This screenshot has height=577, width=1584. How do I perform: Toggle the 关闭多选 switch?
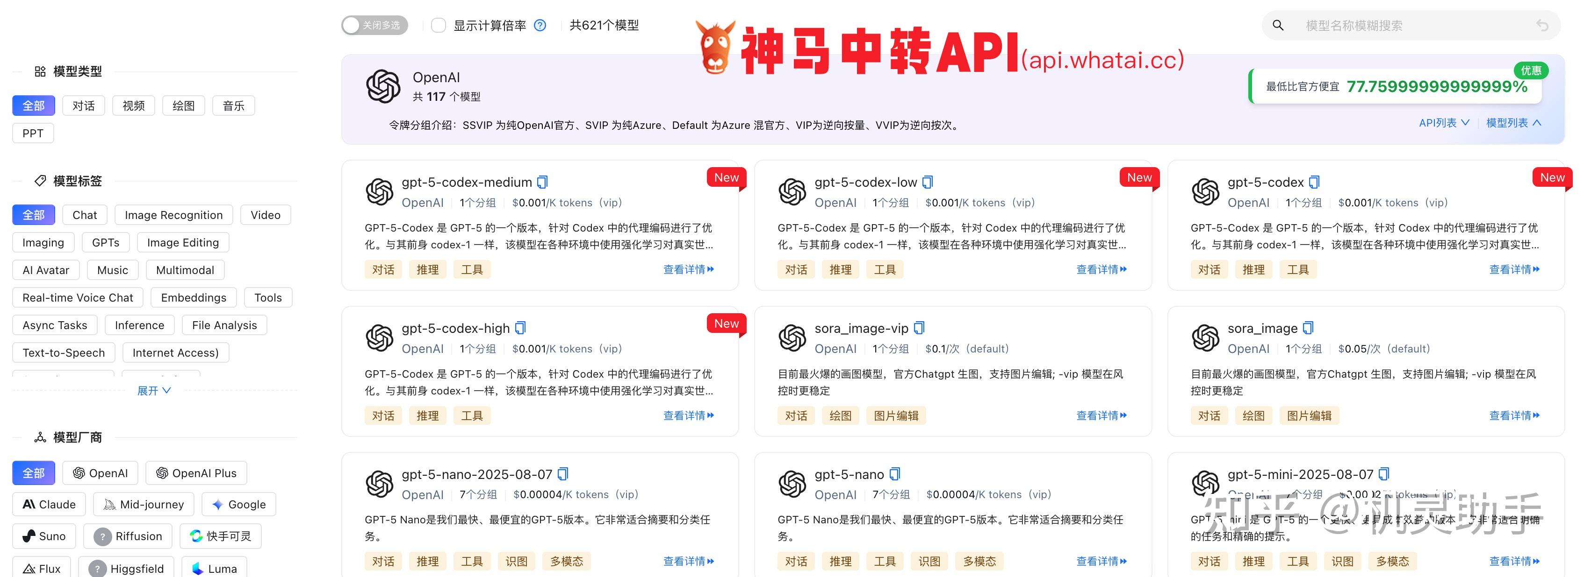374,25
